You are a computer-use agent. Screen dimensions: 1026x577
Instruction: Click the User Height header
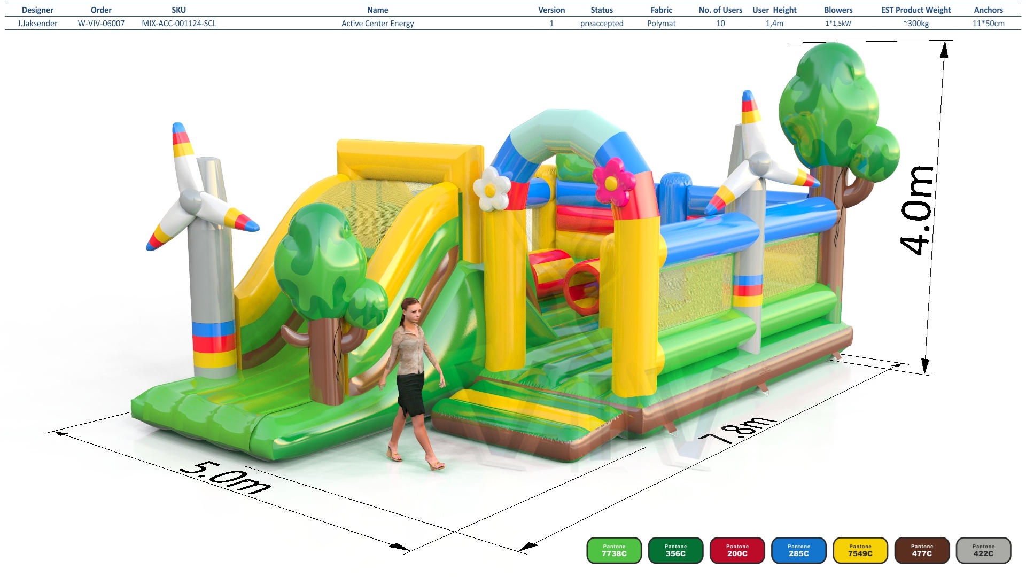[x=774, y=10]
